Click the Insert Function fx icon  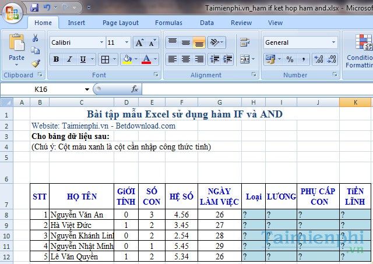click(135, 89)
